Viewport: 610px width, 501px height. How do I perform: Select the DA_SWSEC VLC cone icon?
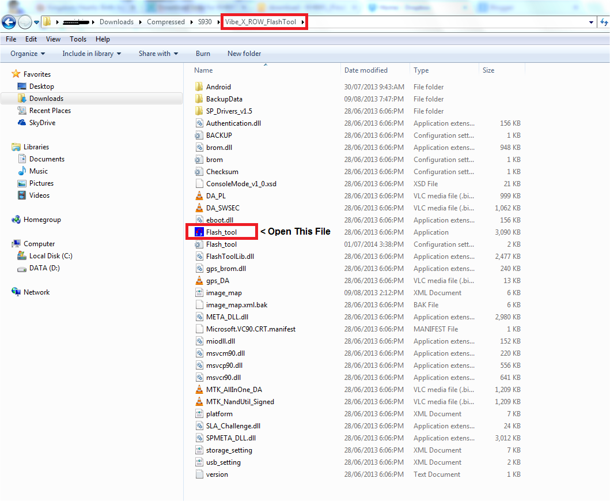(x=199, y=208)
